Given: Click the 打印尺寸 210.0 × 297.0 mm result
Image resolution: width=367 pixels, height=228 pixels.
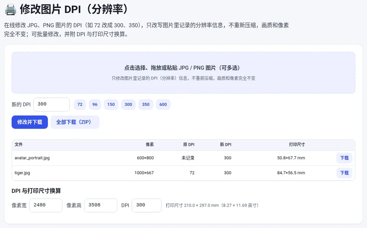Looking at the screenshot, I should point(212,205).
